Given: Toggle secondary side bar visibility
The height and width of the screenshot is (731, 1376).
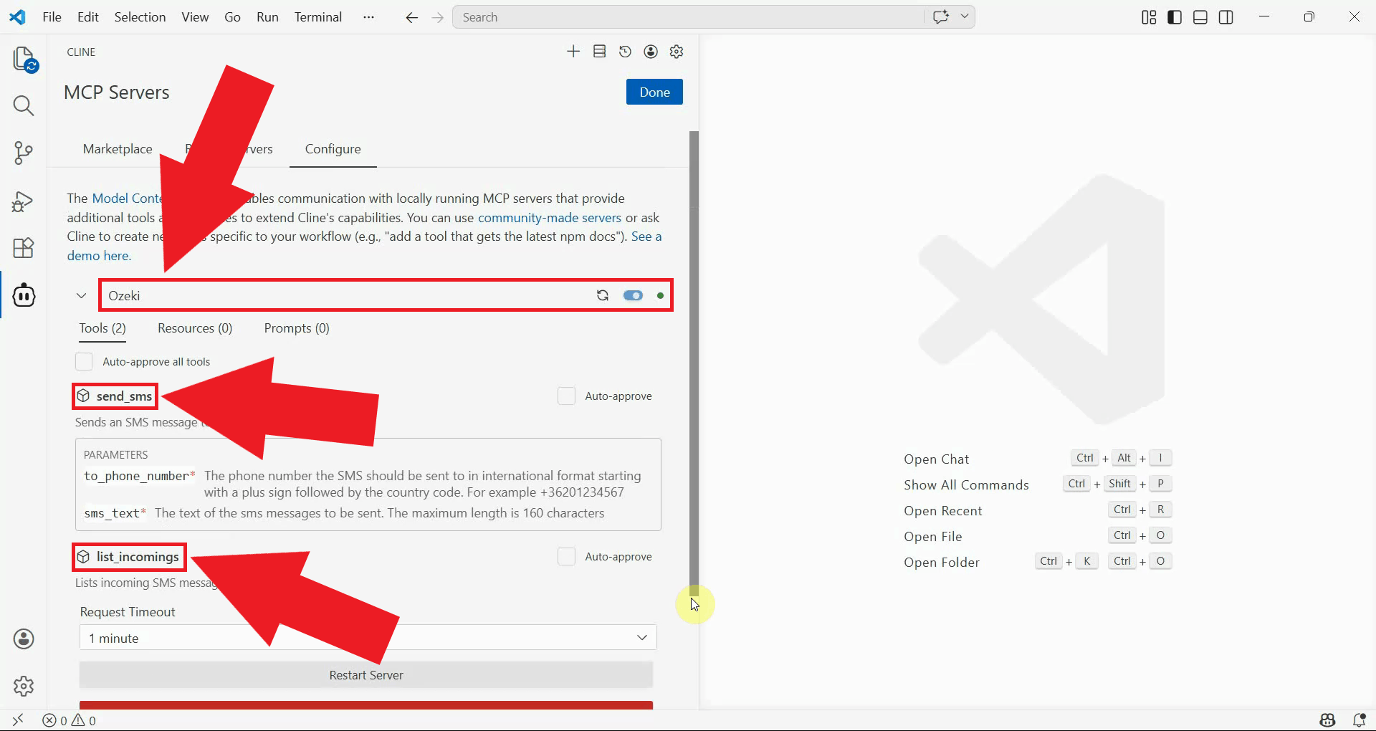Looking at the screenshot, I should click(x=1226, y=17).
